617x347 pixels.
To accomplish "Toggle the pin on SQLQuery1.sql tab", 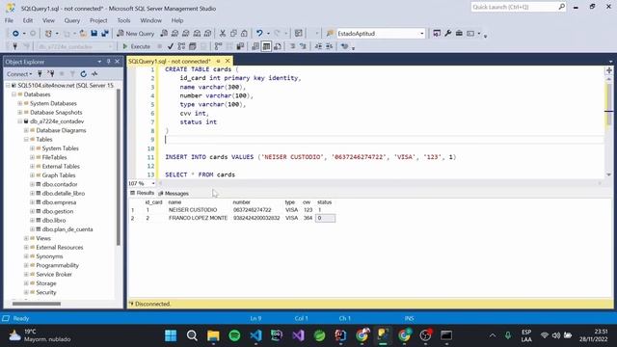I will [x=219, y=62].
